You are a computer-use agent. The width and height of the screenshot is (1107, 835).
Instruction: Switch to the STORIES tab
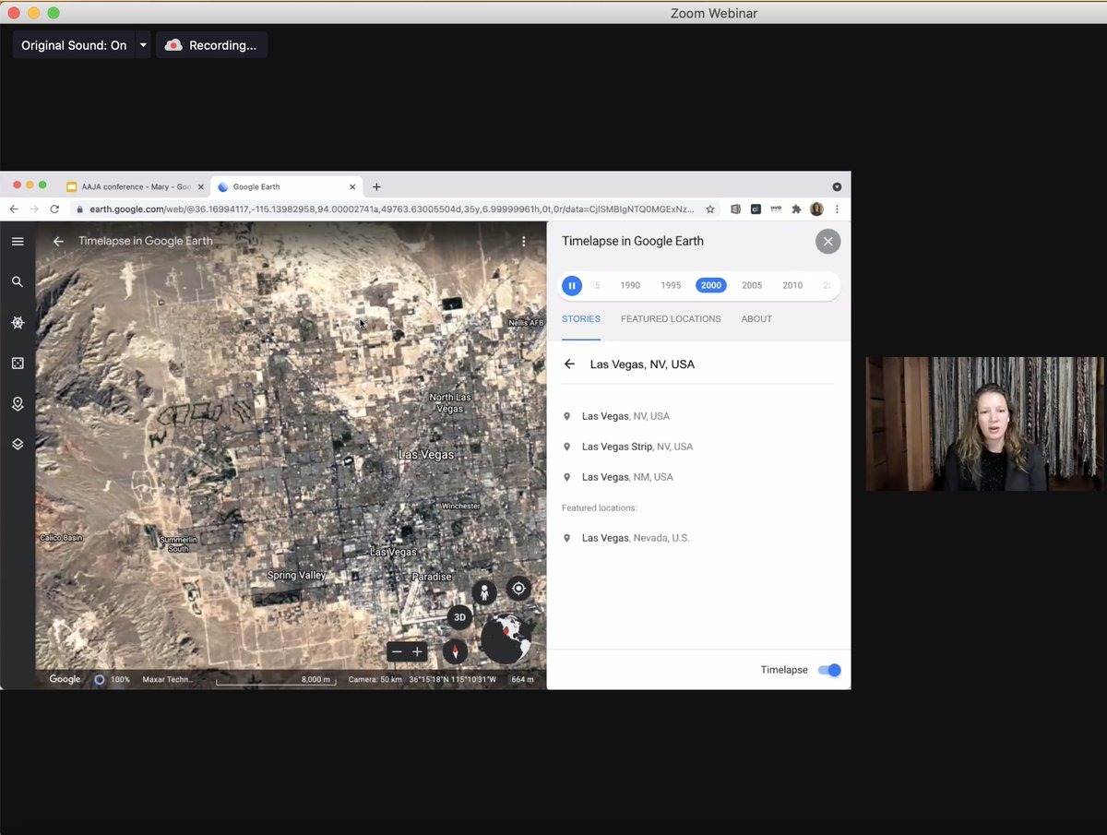(x=581, y=319)
